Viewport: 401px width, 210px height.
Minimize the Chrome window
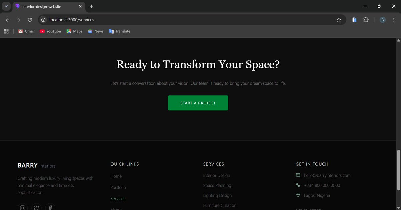365,6
